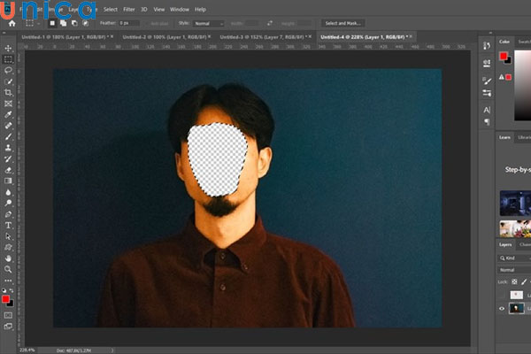Open the Window menu
This screenshot has width=531, height=354.
180,10
